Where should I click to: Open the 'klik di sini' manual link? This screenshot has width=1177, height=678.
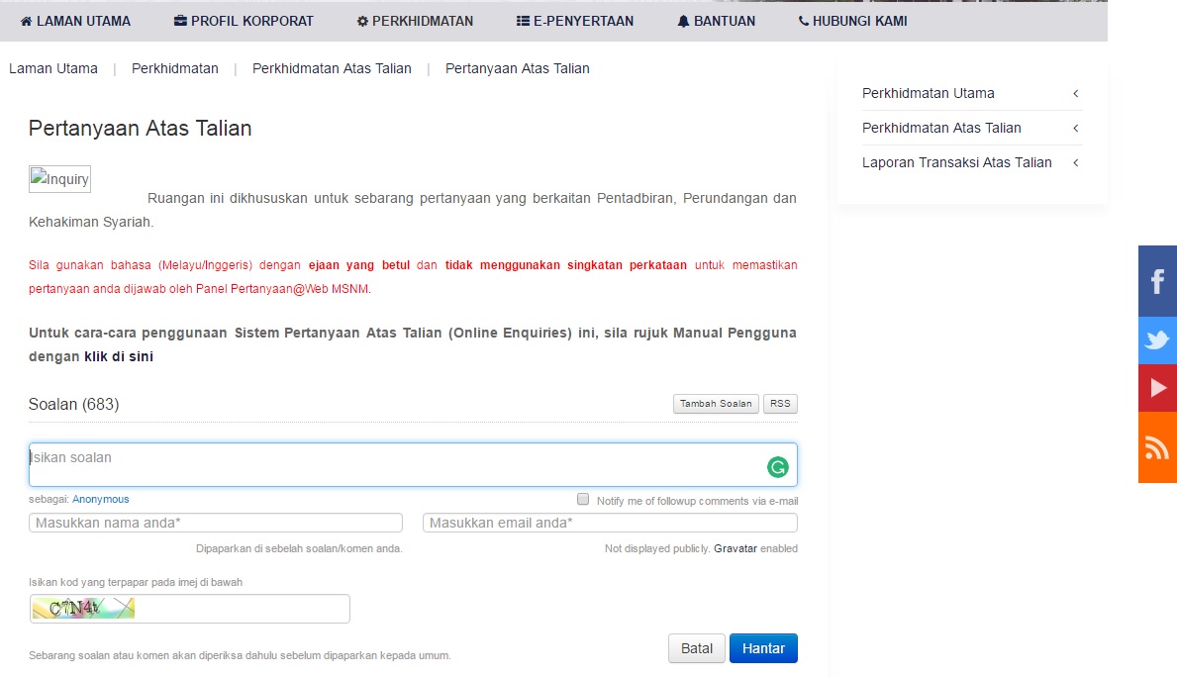pyautogui.click(x=119, y=356)
